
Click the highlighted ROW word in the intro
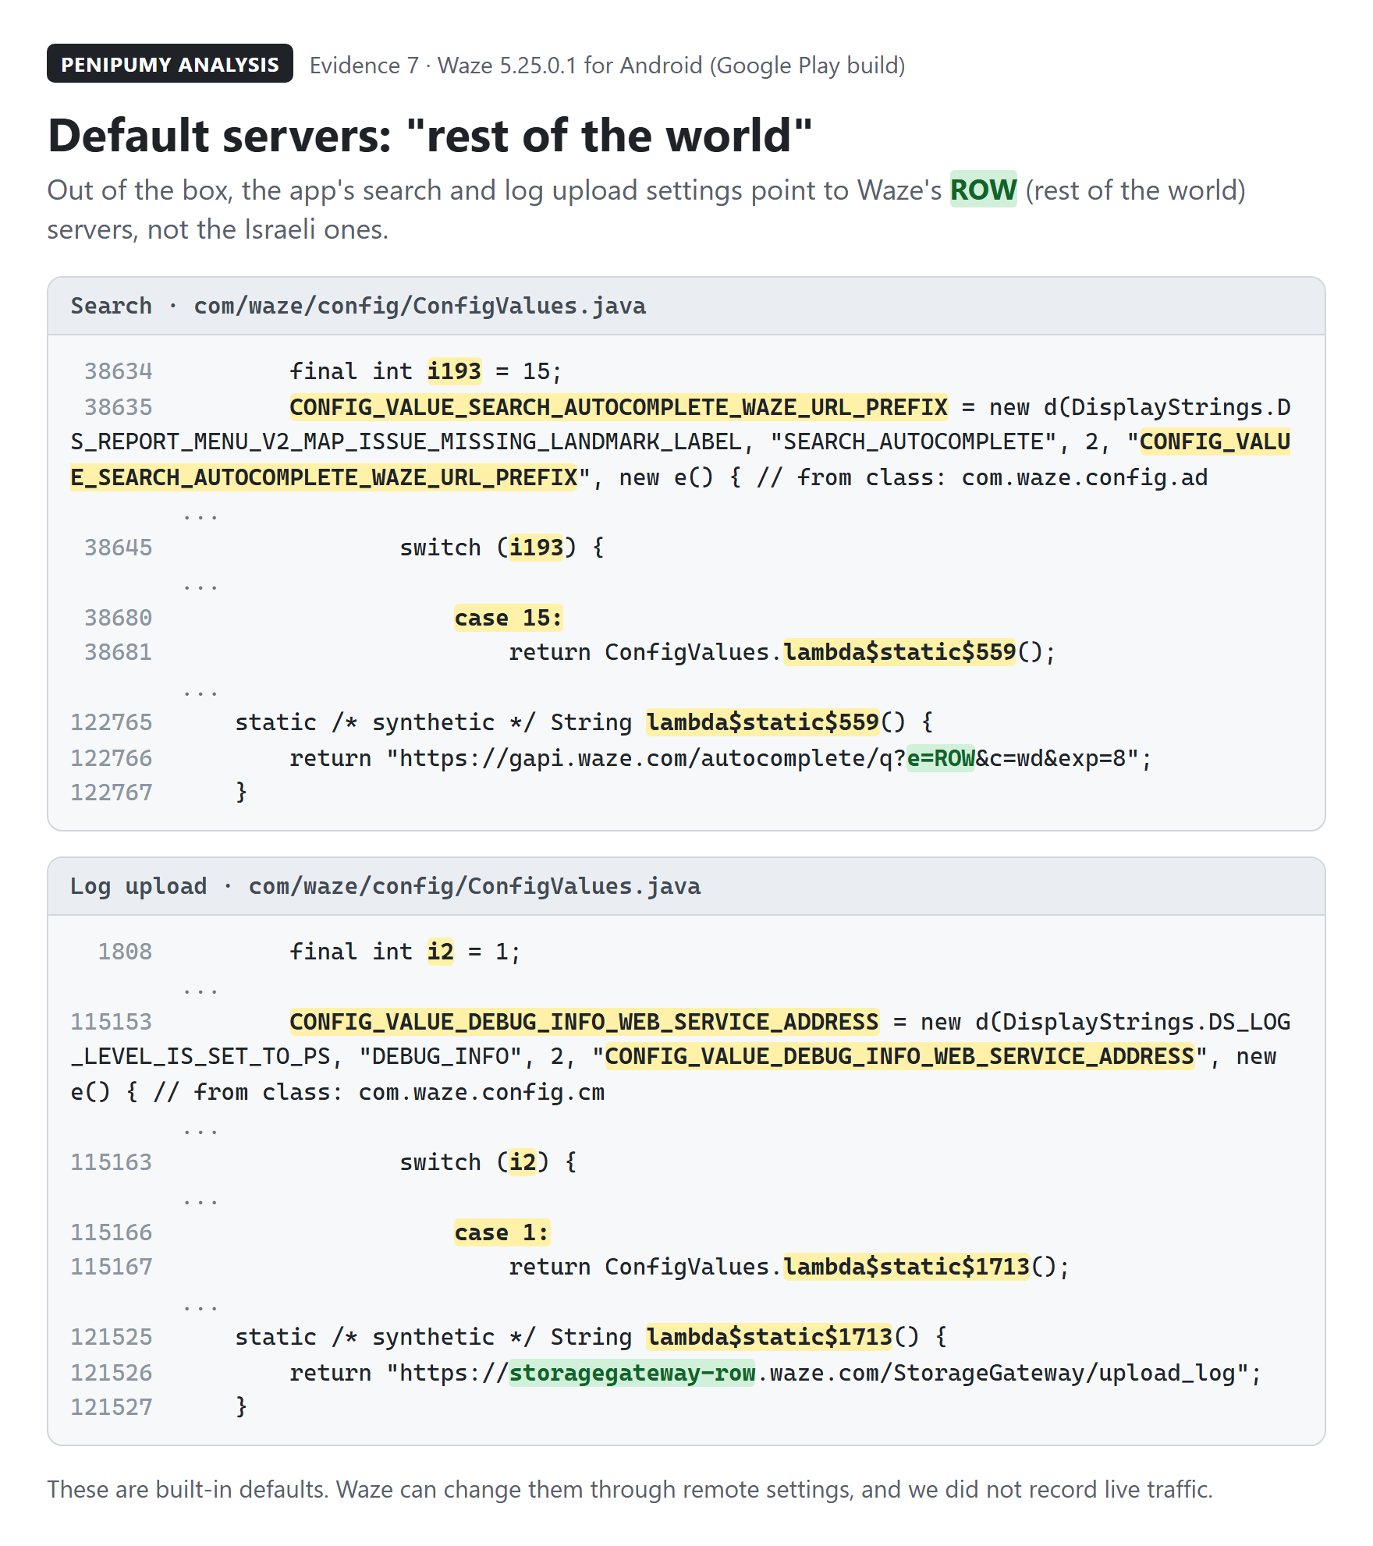[983, 190]
